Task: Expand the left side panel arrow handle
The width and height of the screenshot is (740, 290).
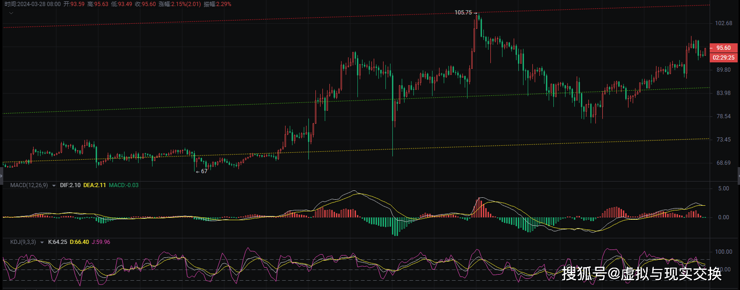Action: pos(1,176)
